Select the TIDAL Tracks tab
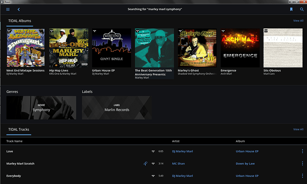This screenshot has width=307, height=184. 19,129
